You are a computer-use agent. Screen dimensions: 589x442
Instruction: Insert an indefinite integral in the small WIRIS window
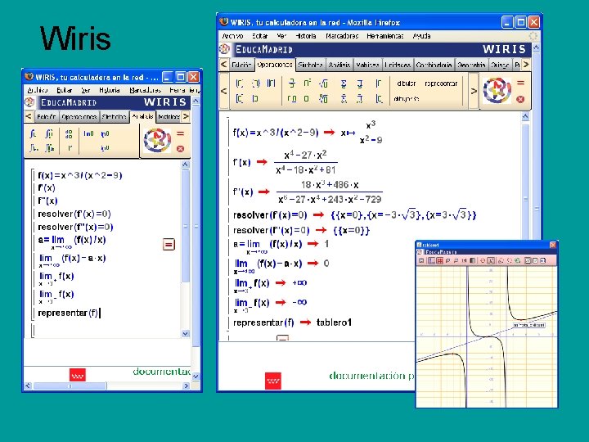click(33, 133)
